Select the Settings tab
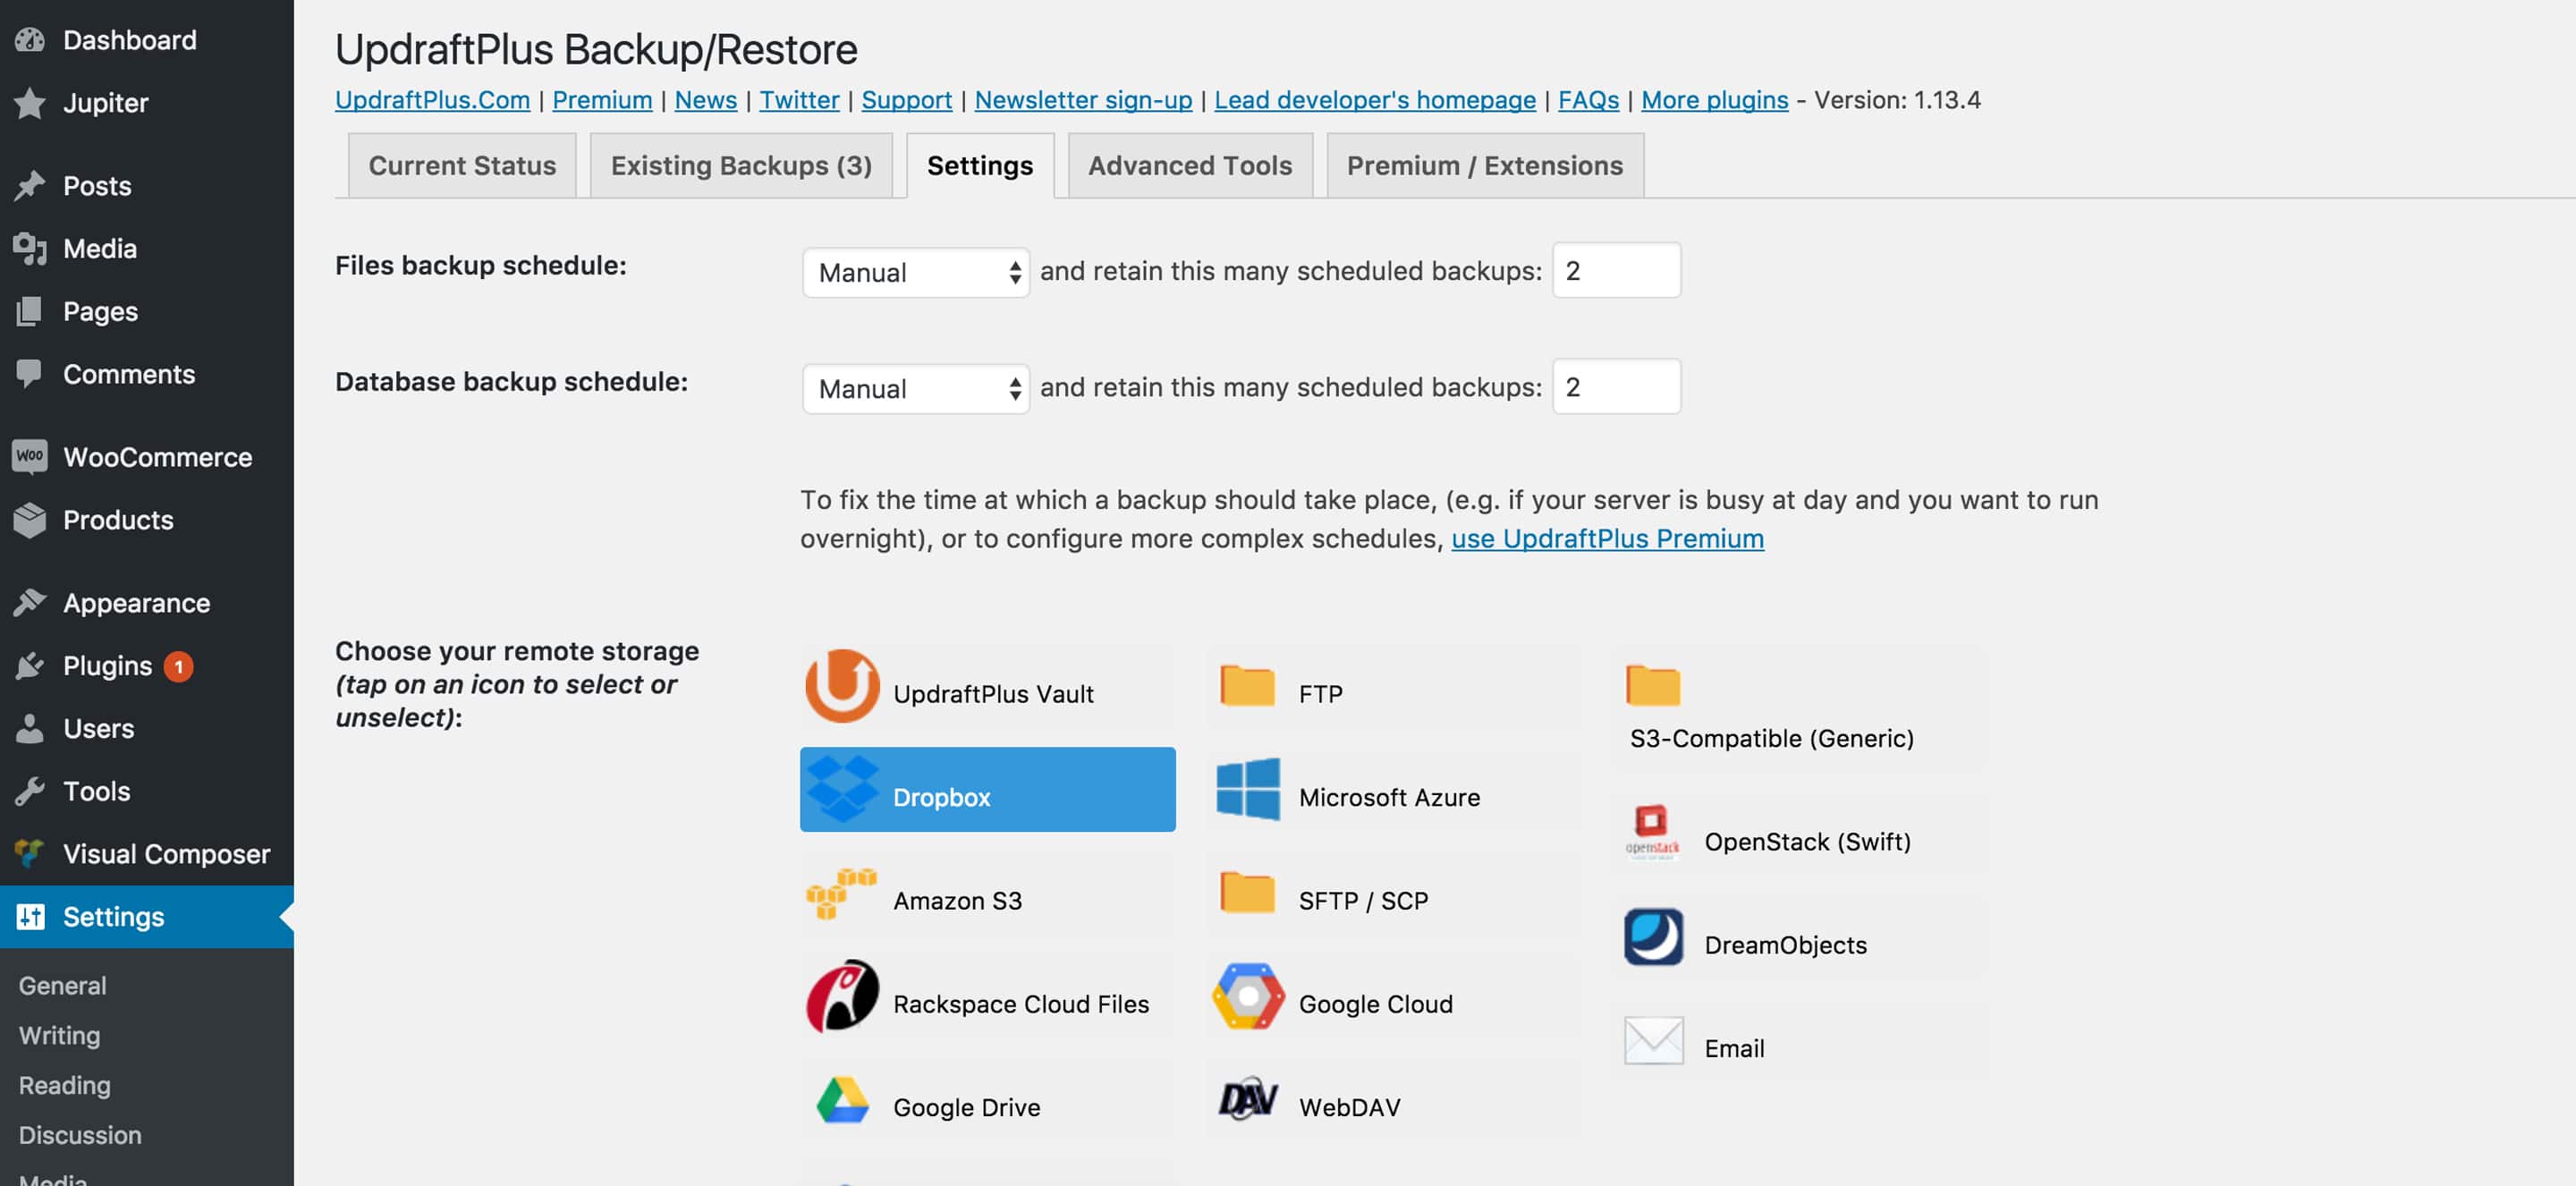The height and width of the screenshot is (1186, 2576). [x=980, y=165]
